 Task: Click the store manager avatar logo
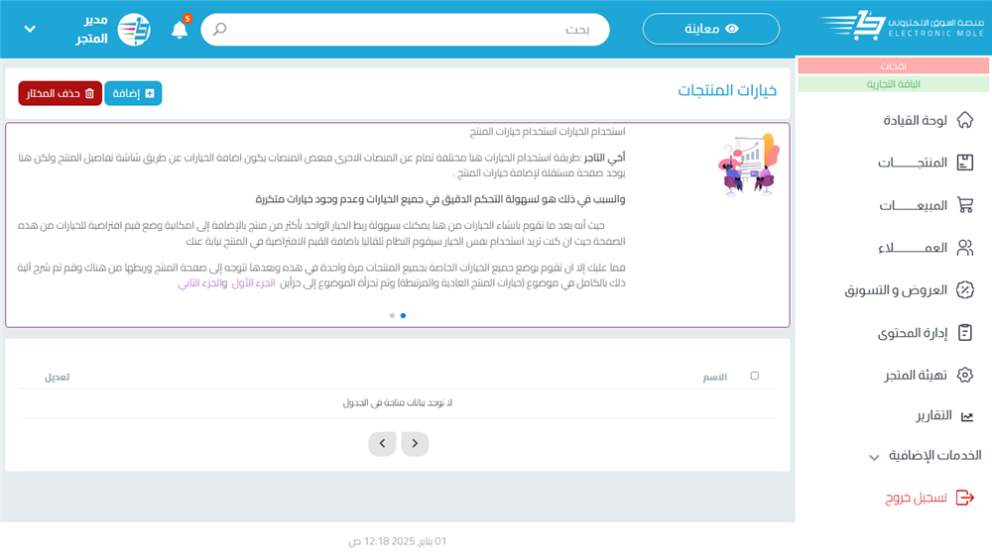click(134, 30)
